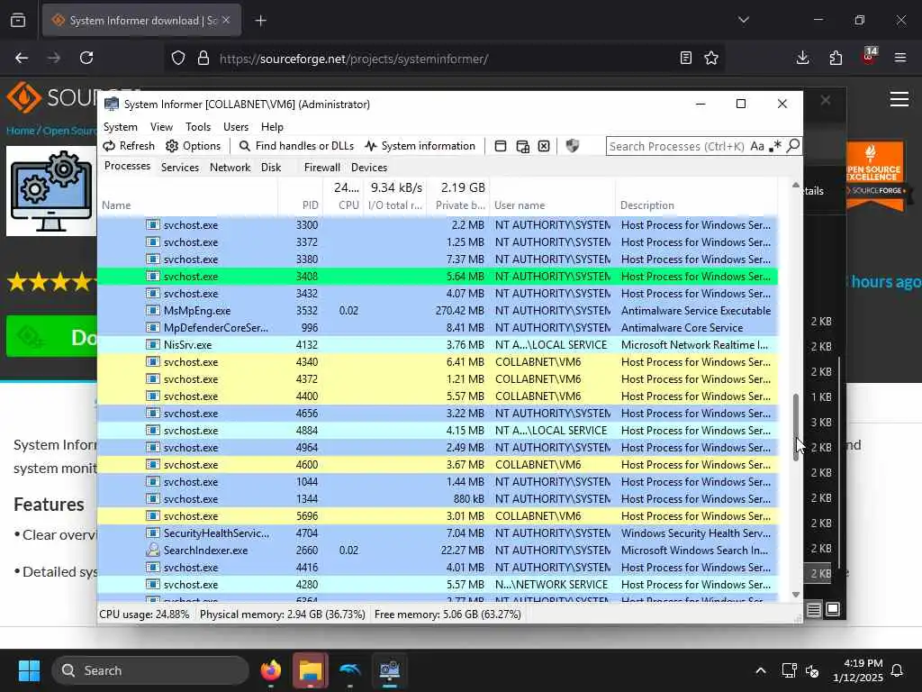
Task: Click the MsMpEng.exe process icon
Action: coord(153,311)
